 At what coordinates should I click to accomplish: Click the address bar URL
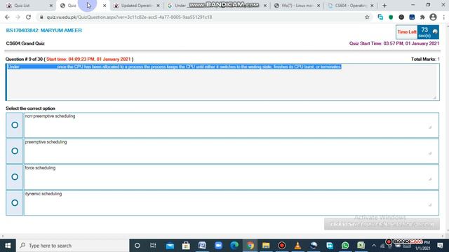click(129, 17)
